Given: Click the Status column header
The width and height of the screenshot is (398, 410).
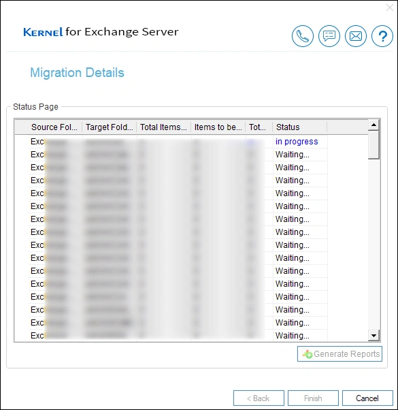Looking at the screenshot, I should 300,127.
